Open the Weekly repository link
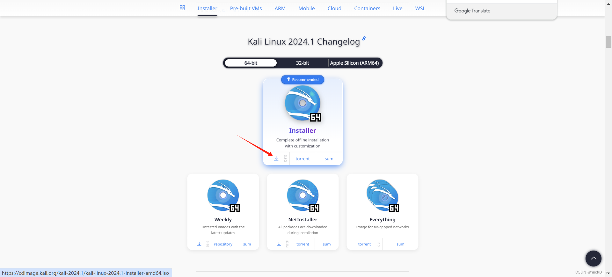 tap(223, 244)
